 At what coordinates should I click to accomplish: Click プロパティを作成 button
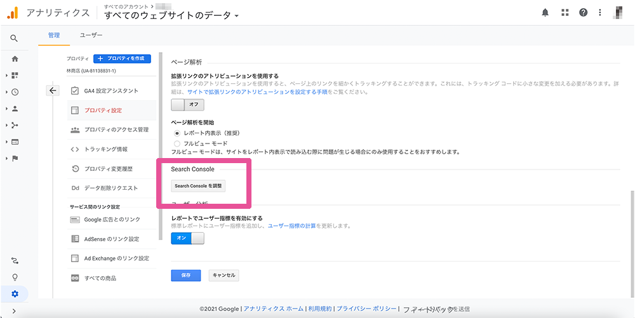[122, 58]
